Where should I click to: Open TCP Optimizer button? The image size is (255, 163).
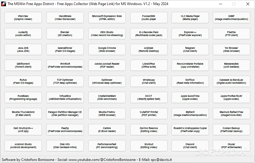pyautogui.click(x=65, y=81)
